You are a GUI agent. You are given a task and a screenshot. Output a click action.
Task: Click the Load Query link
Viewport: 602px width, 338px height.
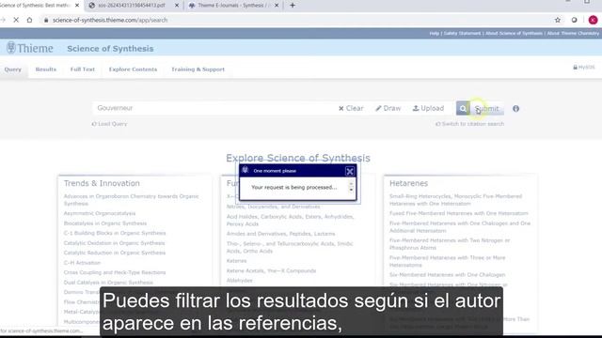point(109,124)
